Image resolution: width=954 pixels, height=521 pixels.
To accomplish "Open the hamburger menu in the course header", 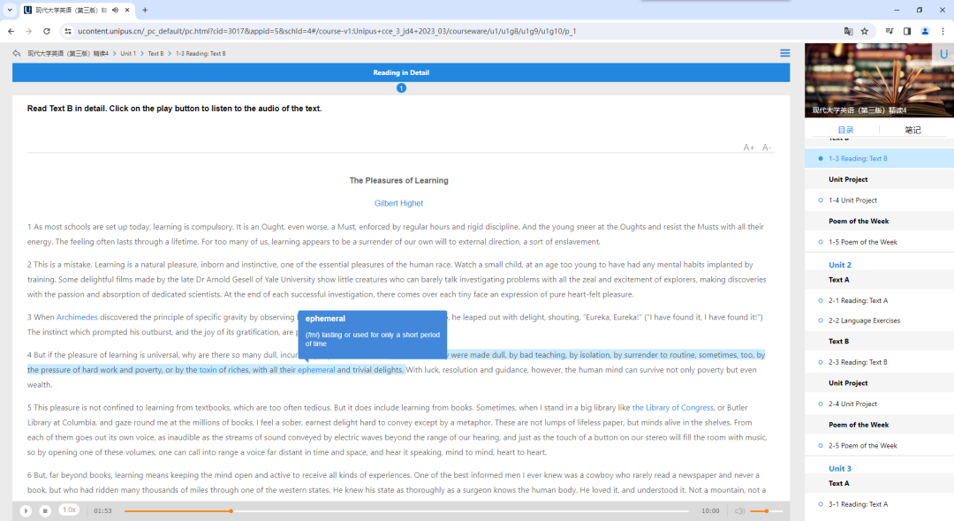I will [x=784, y=53].
